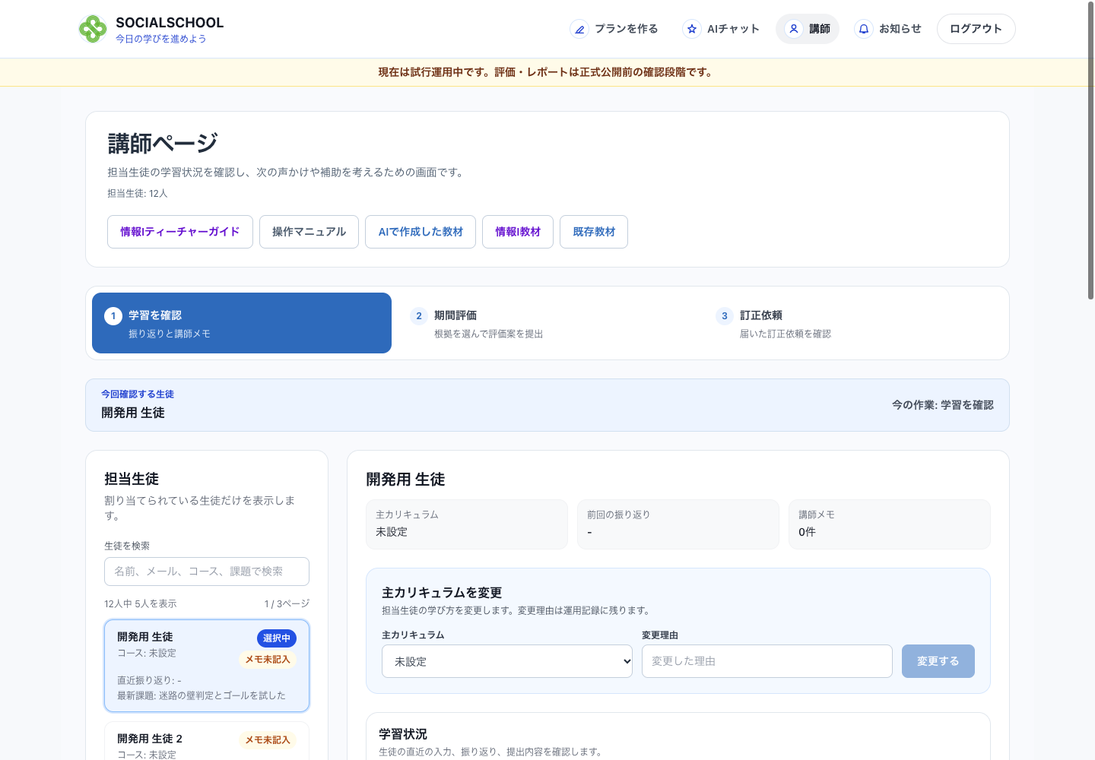Switch to step 2 期間評価 tab

(547, 323)
